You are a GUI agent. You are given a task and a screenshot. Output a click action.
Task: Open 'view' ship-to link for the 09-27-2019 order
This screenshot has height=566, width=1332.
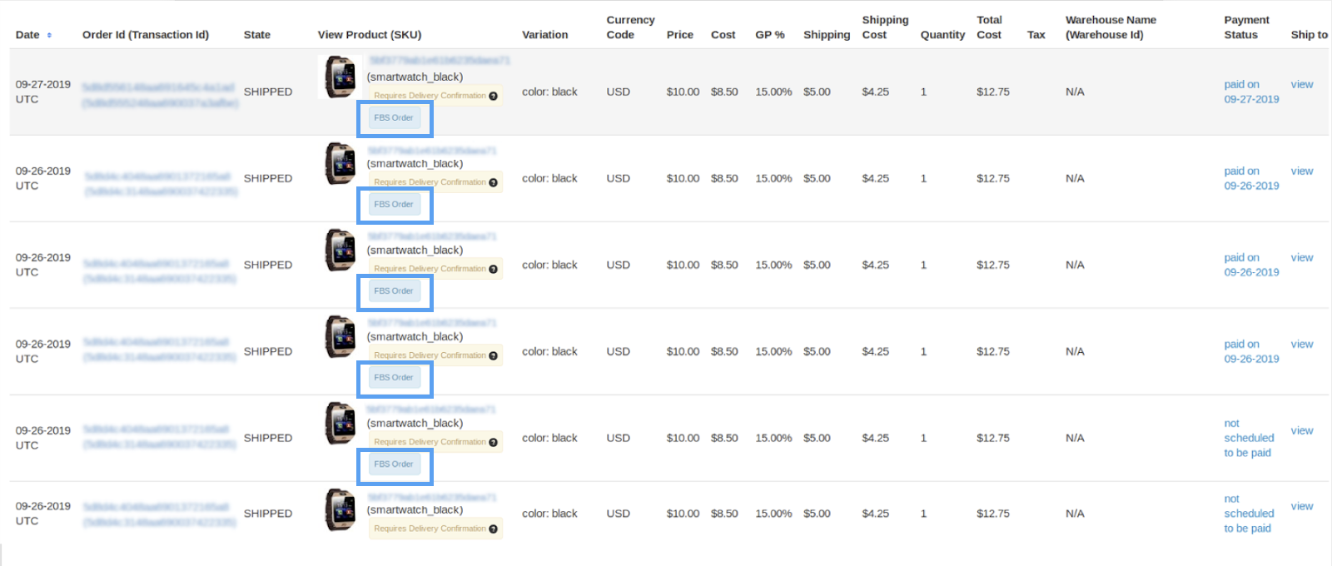tap(1301, 85)
